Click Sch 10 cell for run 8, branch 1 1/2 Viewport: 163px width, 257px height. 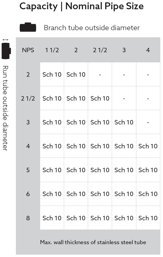(52, 218)
